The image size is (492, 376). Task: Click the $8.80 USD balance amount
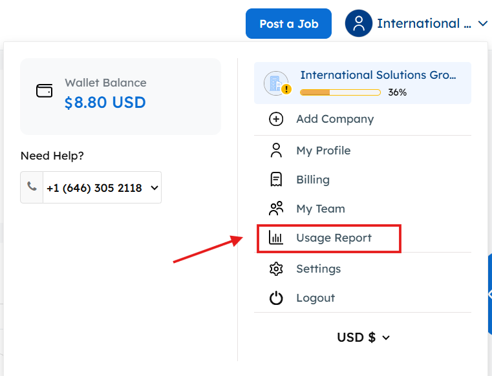(x=105, y=102)
